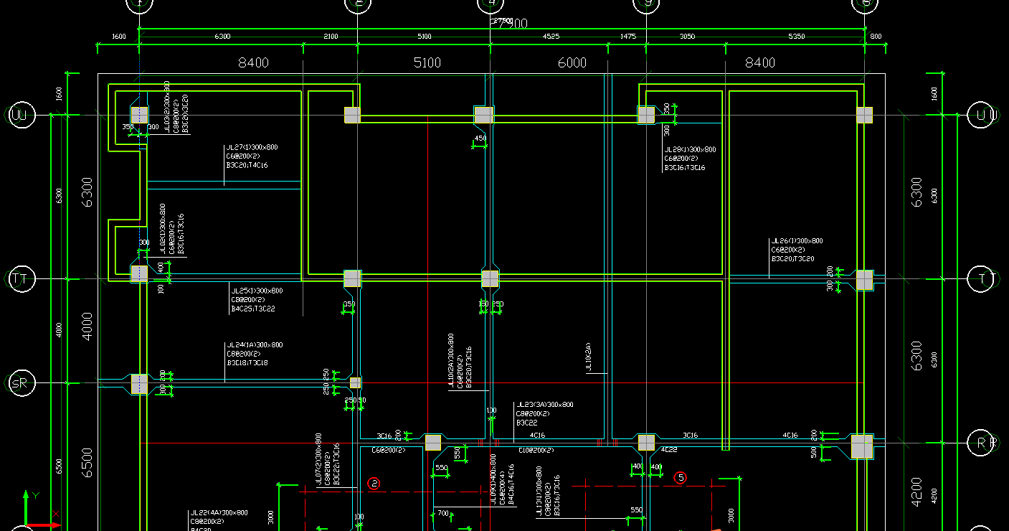1009x531 pixels.
Task: Pick the red circled number 2 marker
Action: [x=374, y=484]
